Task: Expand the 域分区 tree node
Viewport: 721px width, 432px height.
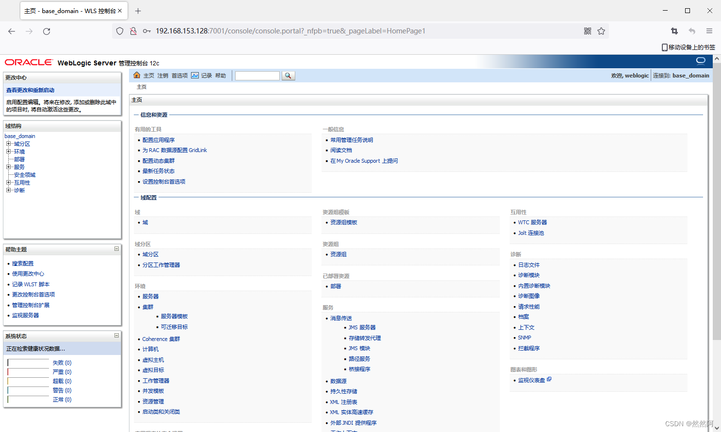Action: 8,144
